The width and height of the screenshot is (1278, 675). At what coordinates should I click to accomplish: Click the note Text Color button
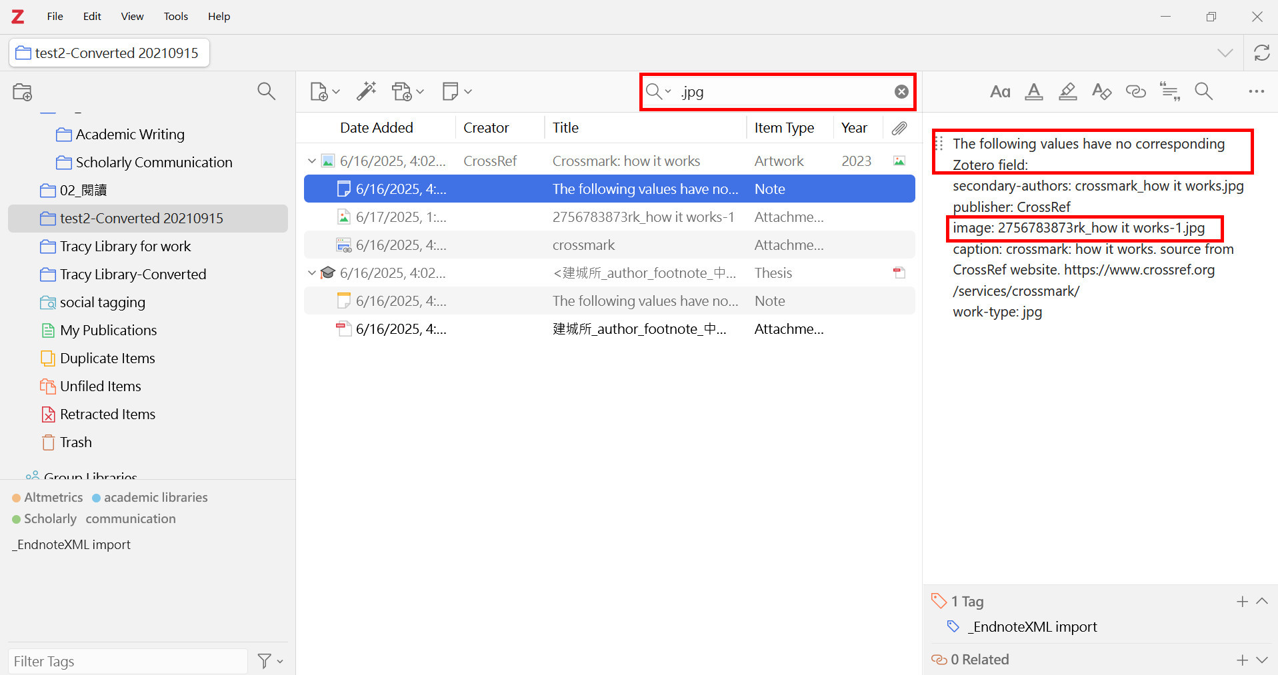click(x=1034, y=92)
